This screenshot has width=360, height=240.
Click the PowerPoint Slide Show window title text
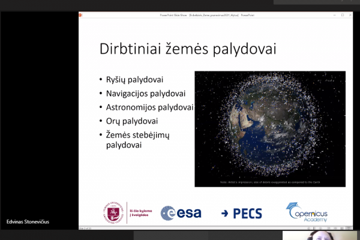click(207, 15)
